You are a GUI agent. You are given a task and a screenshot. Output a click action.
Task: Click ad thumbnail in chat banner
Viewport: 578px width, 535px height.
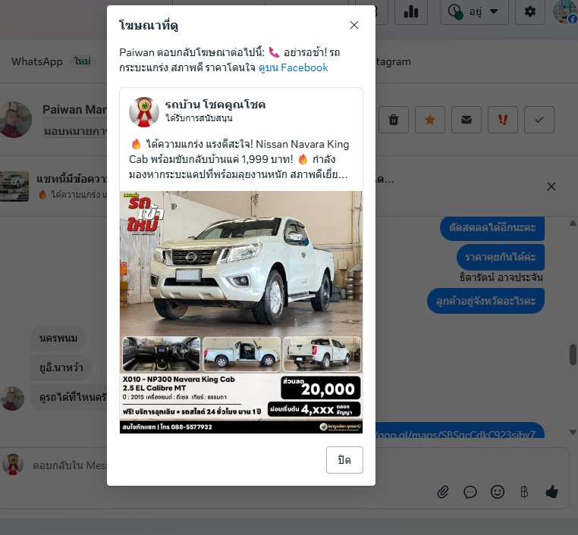[x=14, y=186]
